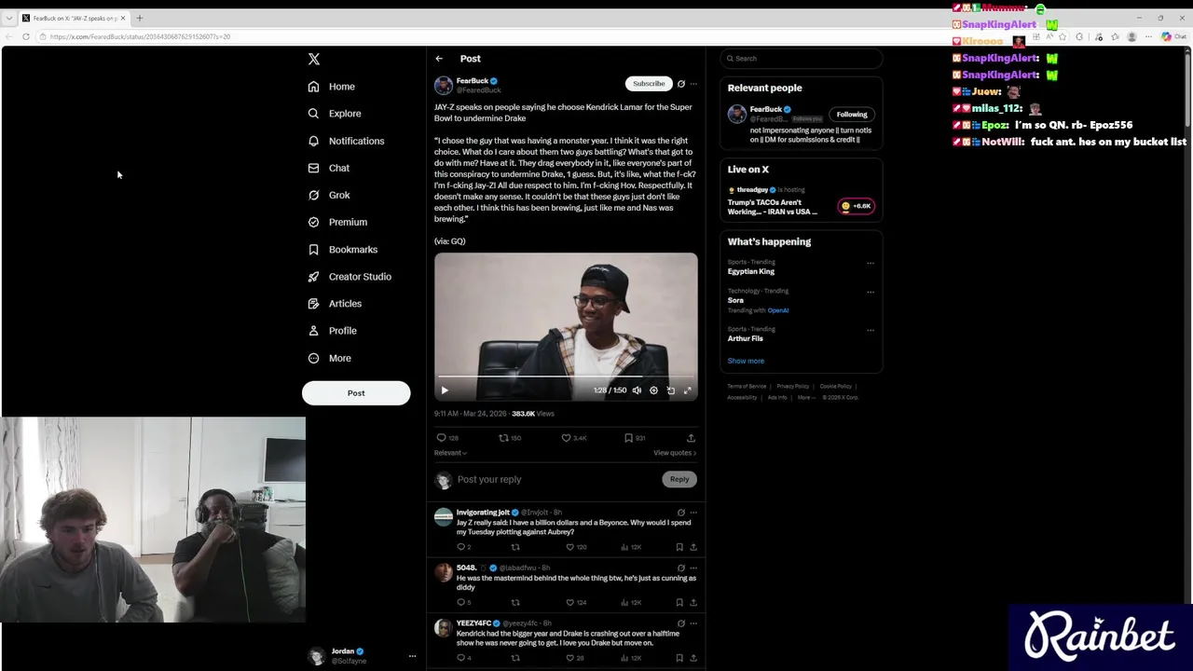Open the three-dot menu on FearBuck's post

(x=693, y=84)
